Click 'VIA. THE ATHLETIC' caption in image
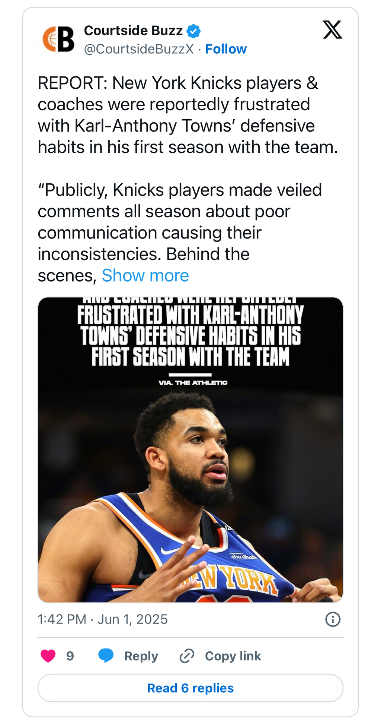 193,383
